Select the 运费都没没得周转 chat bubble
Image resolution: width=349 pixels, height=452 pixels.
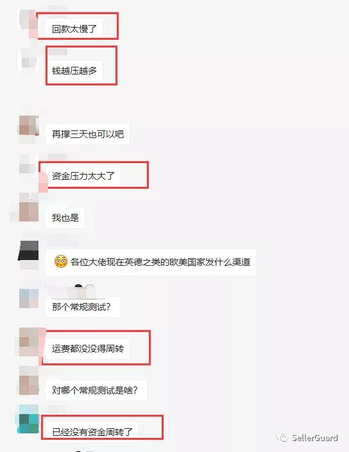87,349
